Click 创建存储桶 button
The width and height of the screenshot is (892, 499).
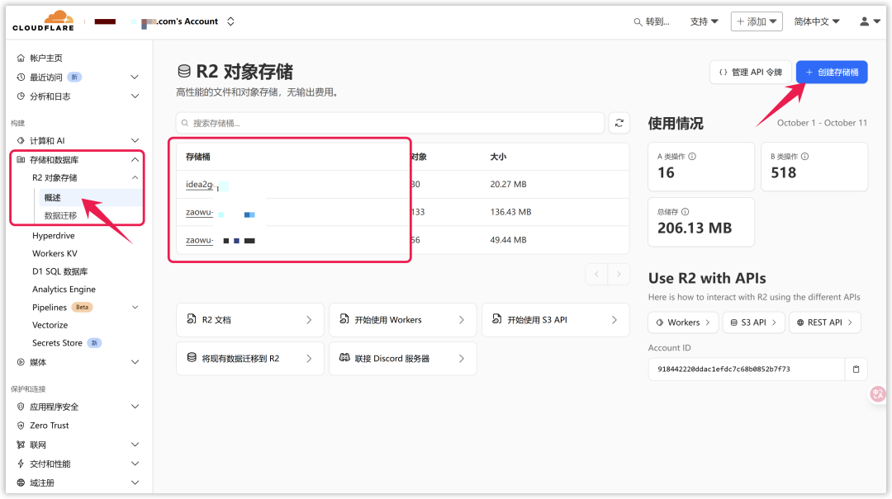tap(832, 73)
